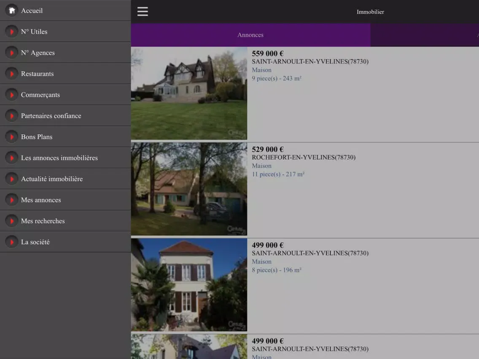Open the partially visible last listing photo
479x359 pixels.
point(189,347)
